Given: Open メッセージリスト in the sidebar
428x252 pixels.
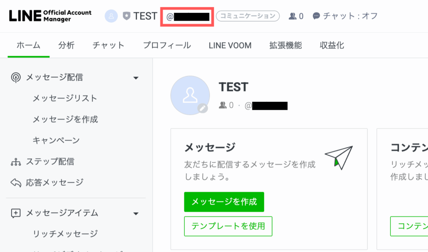Looking at the screenshot, I should pyautogui.click(x=65, y=98).
